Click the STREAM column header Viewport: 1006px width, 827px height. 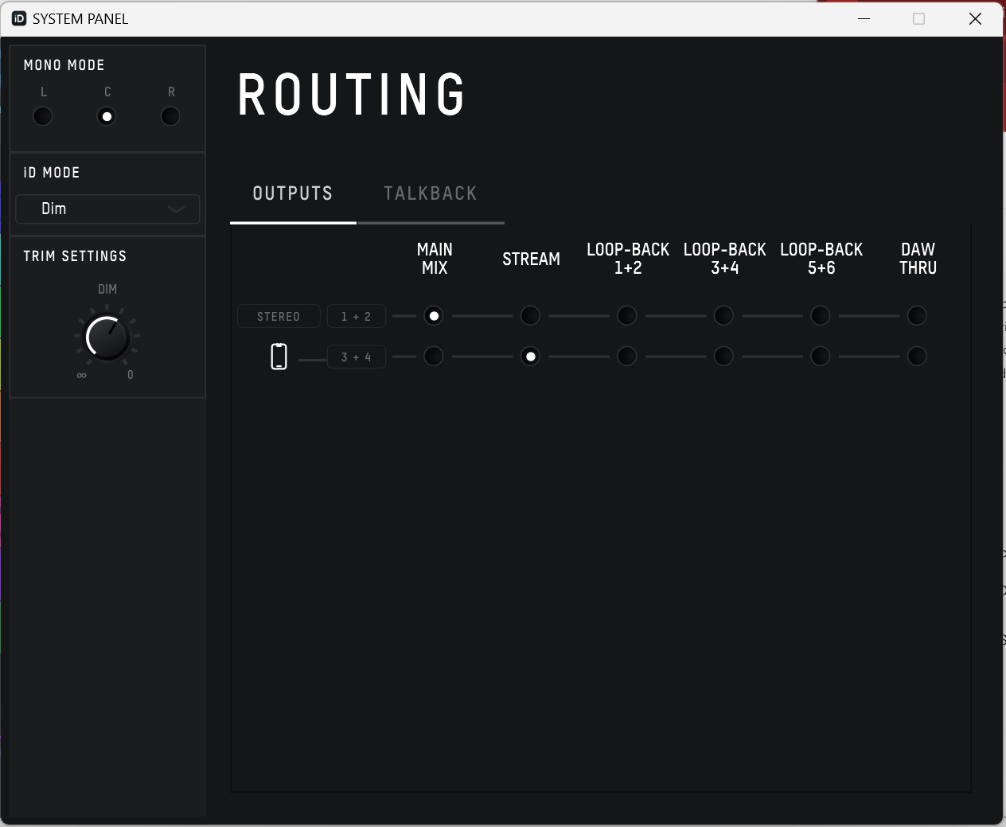(531, 259)
